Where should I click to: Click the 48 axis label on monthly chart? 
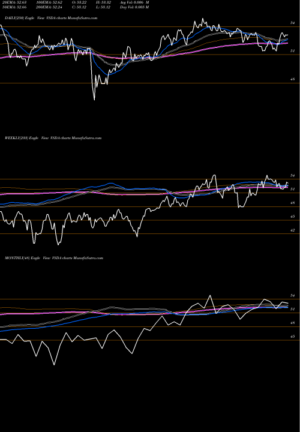(x=293, y=323)
